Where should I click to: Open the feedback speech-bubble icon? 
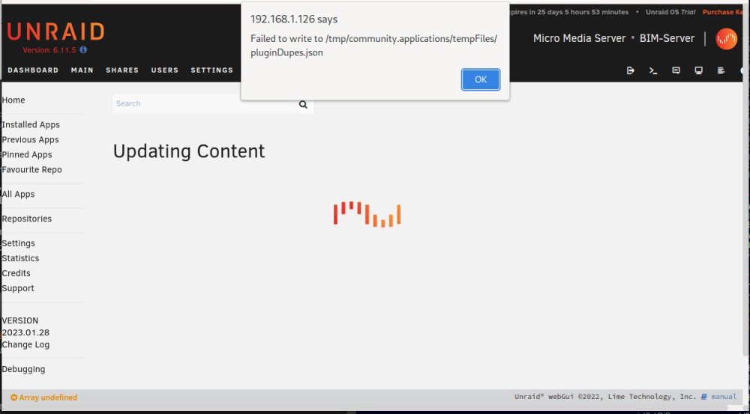676,70
